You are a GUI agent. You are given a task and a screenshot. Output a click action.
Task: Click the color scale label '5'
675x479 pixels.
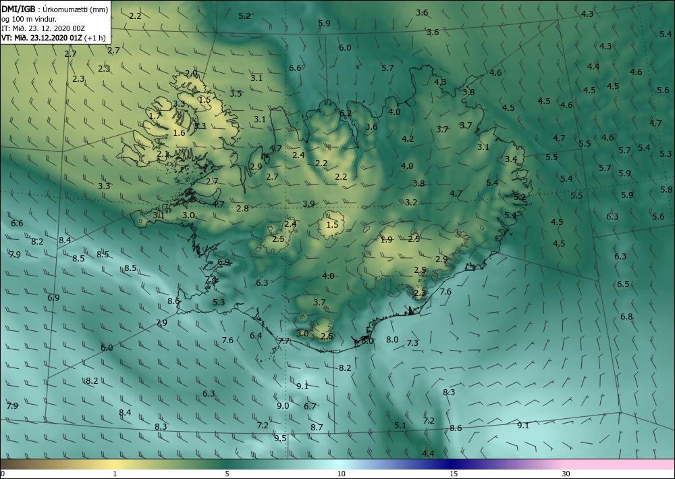[x=227, y=474]
